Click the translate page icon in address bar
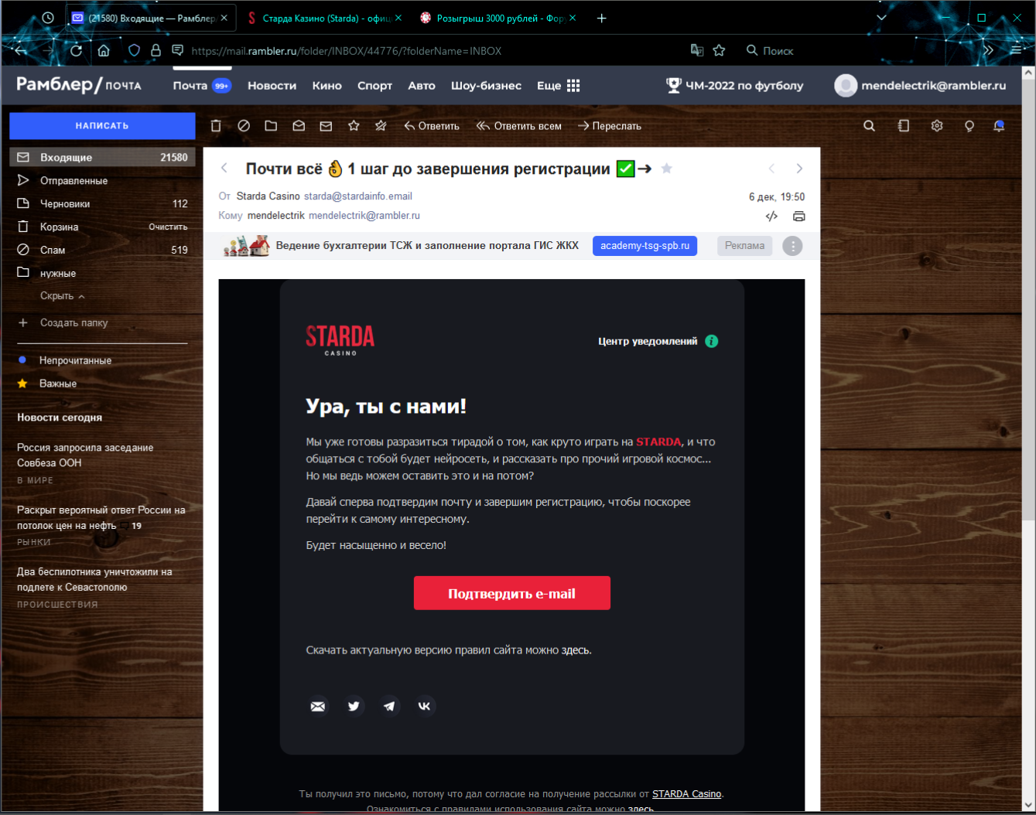Viewport: 1036px width, 815px height. (696, 50)
